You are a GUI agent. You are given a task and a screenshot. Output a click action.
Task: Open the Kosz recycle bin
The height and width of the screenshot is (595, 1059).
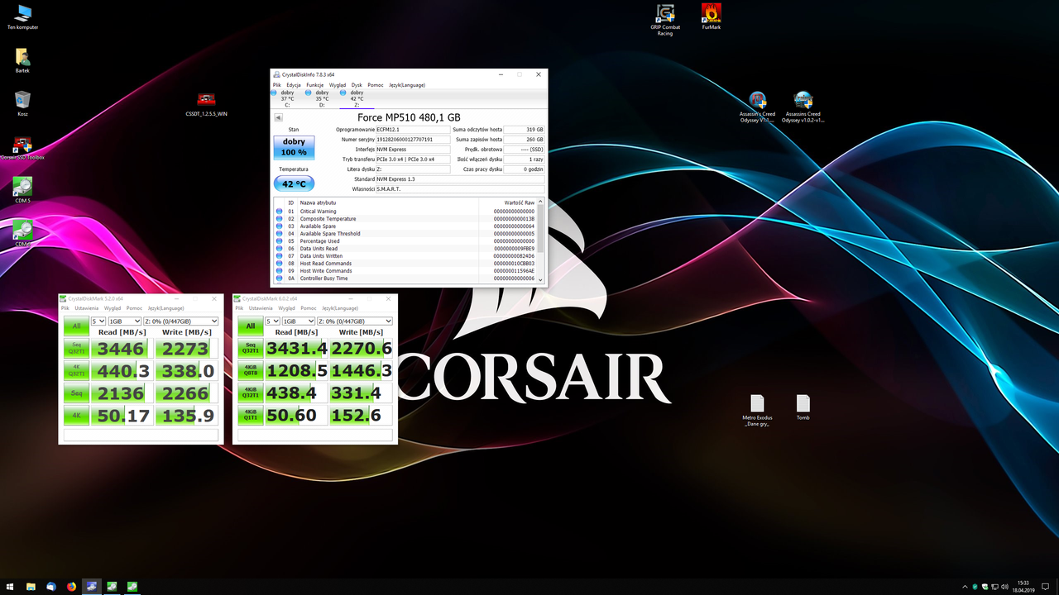22,103
